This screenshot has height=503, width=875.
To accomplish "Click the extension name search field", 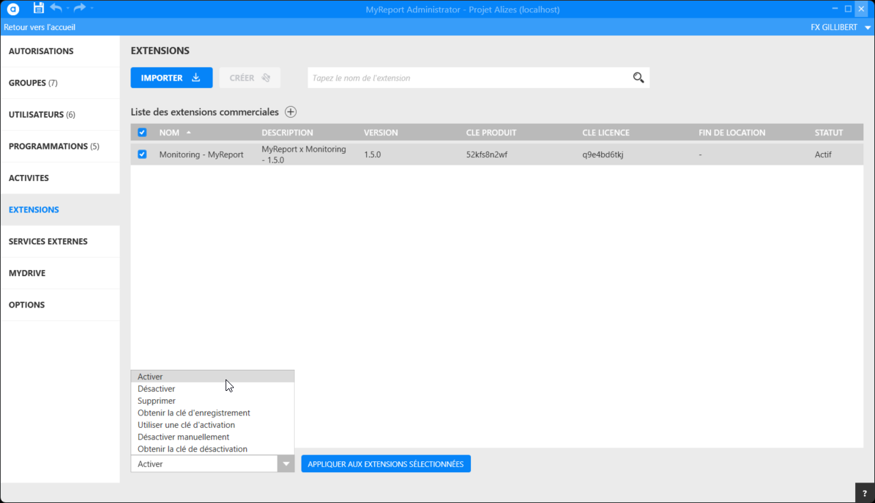I will [468, 78].
